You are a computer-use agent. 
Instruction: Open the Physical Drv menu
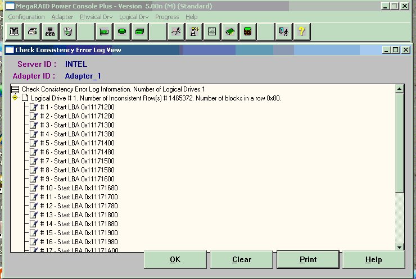97,17
